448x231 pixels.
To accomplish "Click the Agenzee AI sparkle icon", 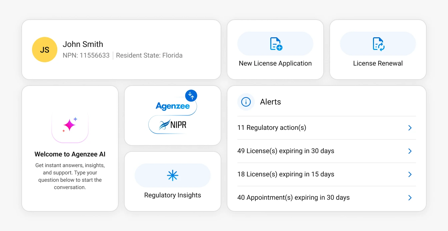I will click(x=70, y=125).
